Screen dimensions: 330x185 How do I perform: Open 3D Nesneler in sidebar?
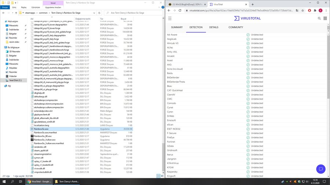coord(15,51)
